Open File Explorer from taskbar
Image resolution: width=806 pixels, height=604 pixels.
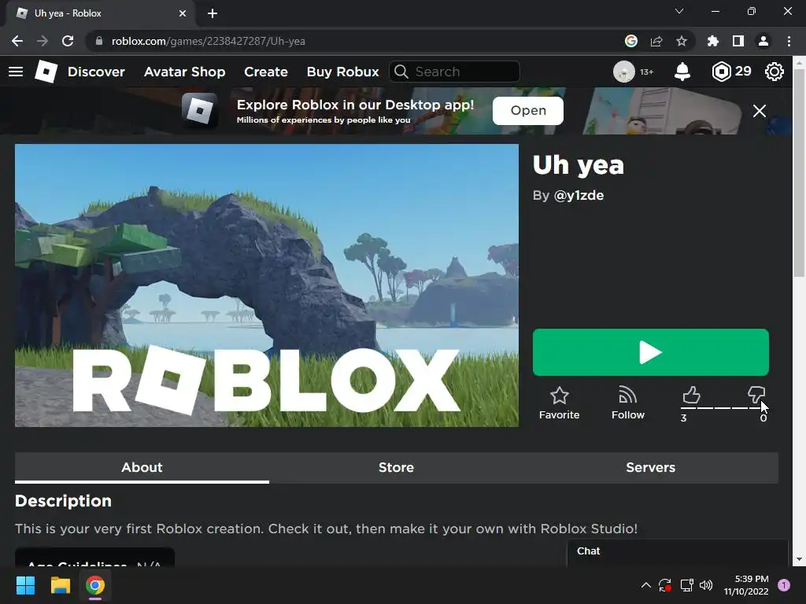[60, 585]
